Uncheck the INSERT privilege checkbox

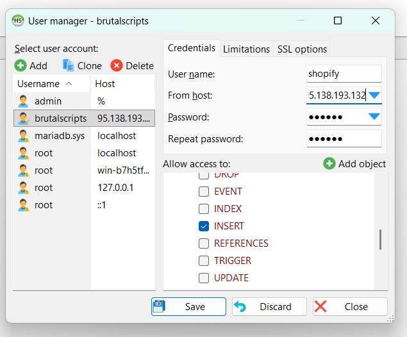tap(204, 226)
